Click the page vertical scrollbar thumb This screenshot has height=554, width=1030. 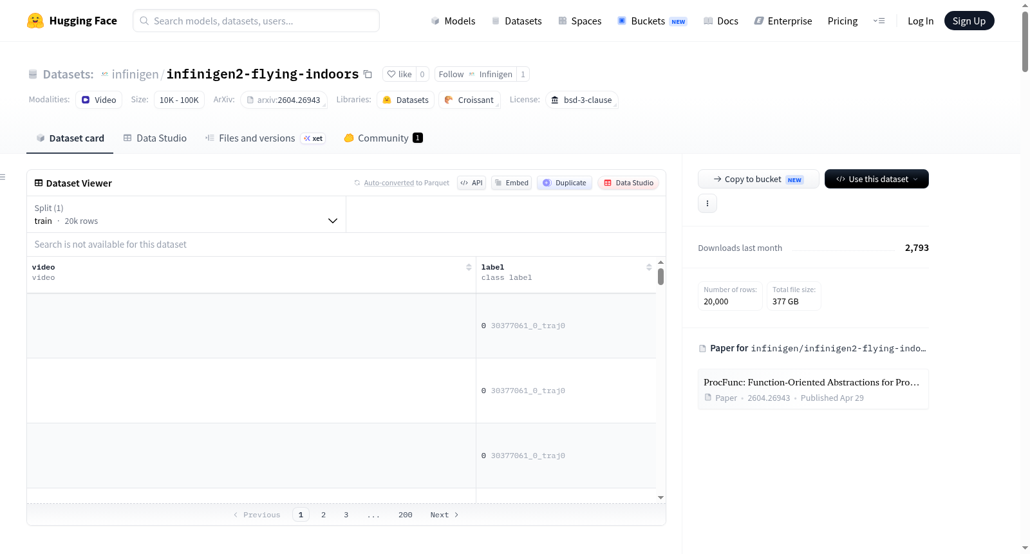[x=1025, y=41]
